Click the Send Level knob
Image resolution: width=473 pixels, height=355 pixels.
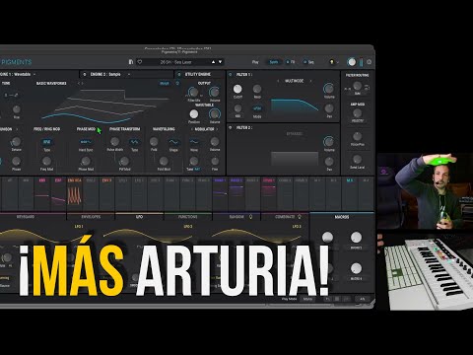tap(357, 160)
